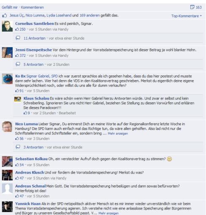206x215 pixels.
Task: Click thumbs-up on Andreas Klusch's comment
Action: click(x=17, y=178)
